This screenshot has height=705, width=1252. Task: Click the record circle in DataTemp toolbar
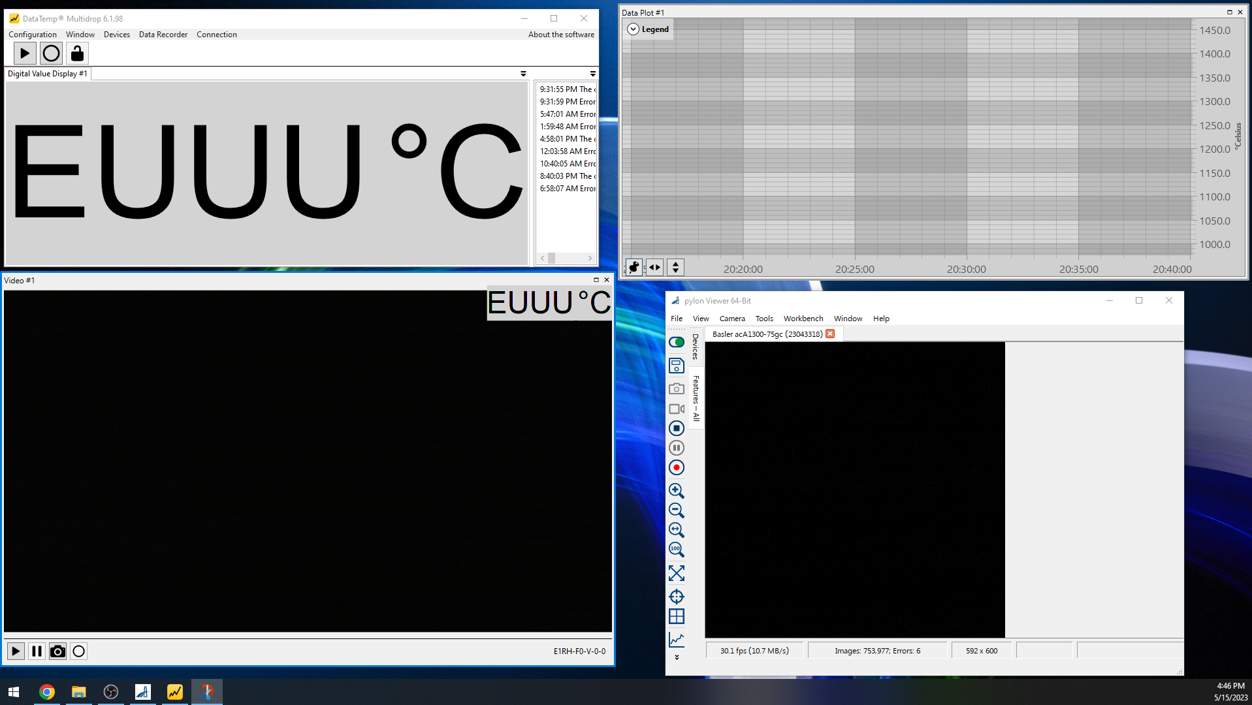tap(51, 54)
